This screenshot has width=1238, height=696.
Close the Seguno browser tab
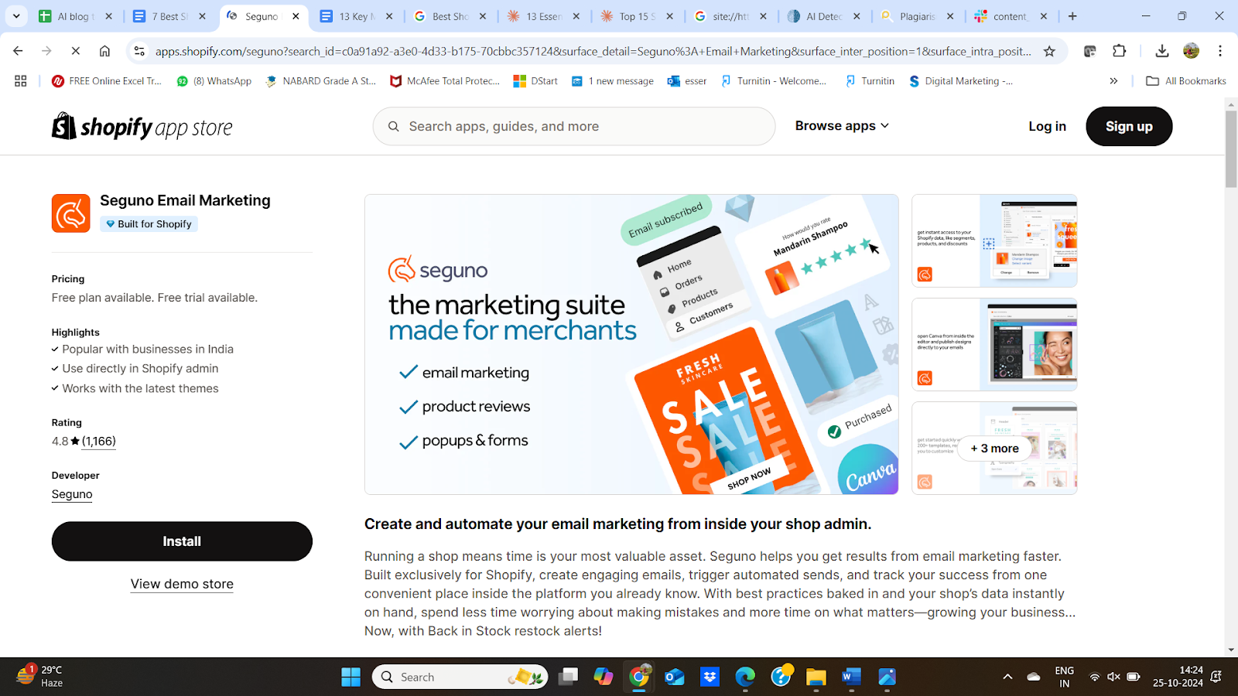click(x=296, y=16)
